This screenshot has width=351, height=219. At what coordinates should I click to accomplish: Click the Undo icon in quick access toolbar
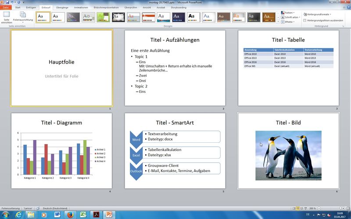coord(12,2)
